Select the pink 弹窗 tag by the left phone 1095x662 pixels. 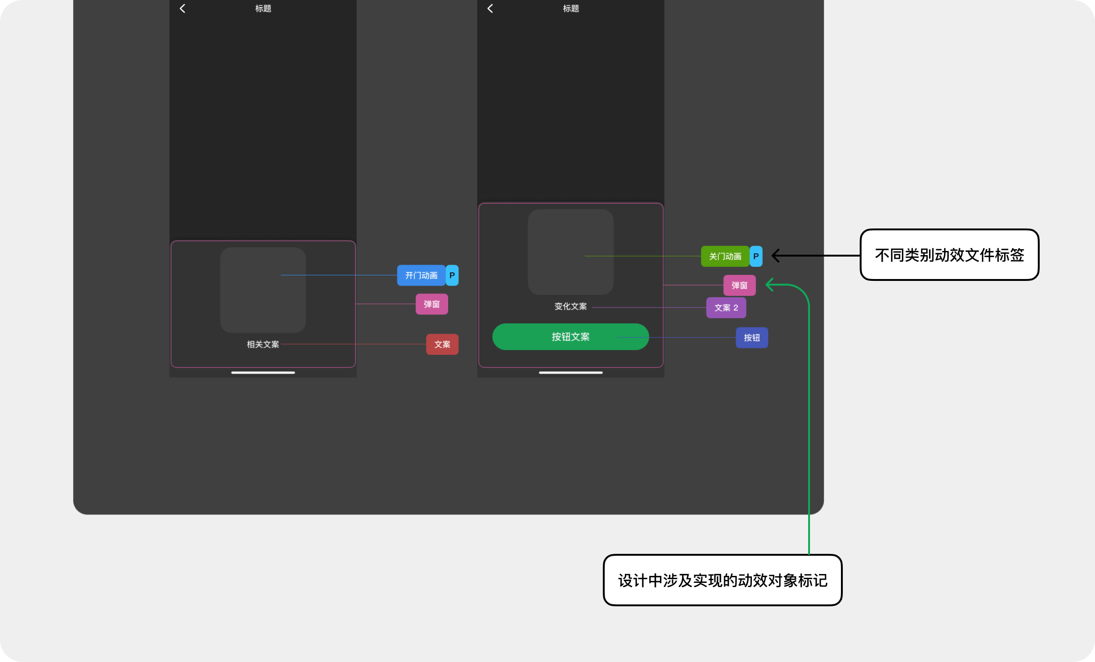point(432,304)
